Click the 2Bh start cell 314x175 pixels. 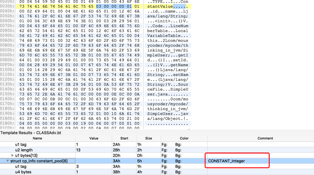[x=116, y=150]
